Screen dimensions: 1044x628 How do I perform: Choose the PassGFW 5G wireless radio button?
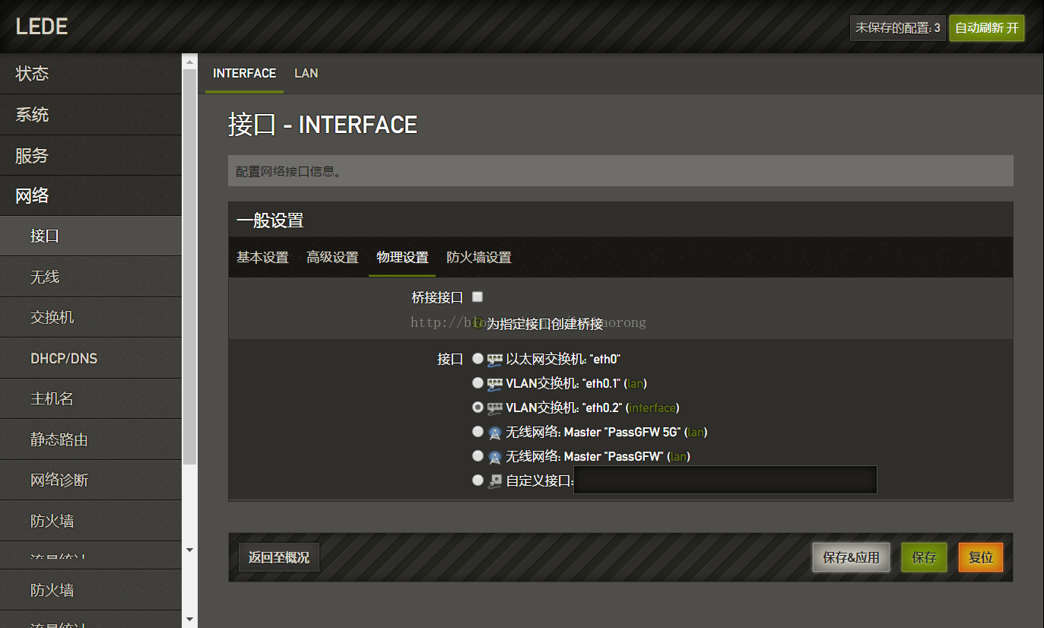[478, 431]
